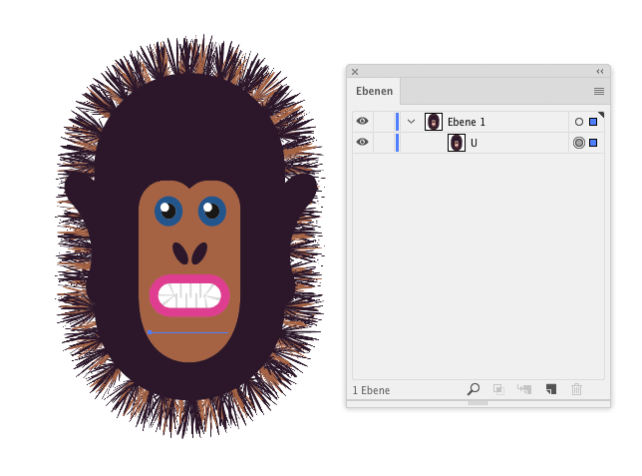Collapse the panel with double arrows
The width and height of the screenshot is (642, 476).
tap(600, 71)
